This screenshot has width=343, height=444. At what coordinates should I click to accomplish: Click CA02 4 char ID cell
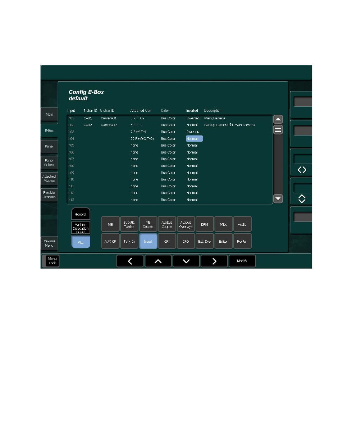88,125
